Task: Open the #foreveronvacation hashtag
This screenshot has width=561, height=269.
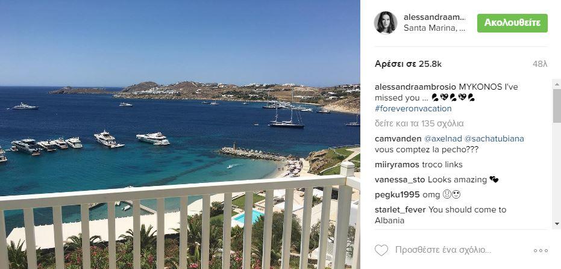Action: (x=413, y=108)
